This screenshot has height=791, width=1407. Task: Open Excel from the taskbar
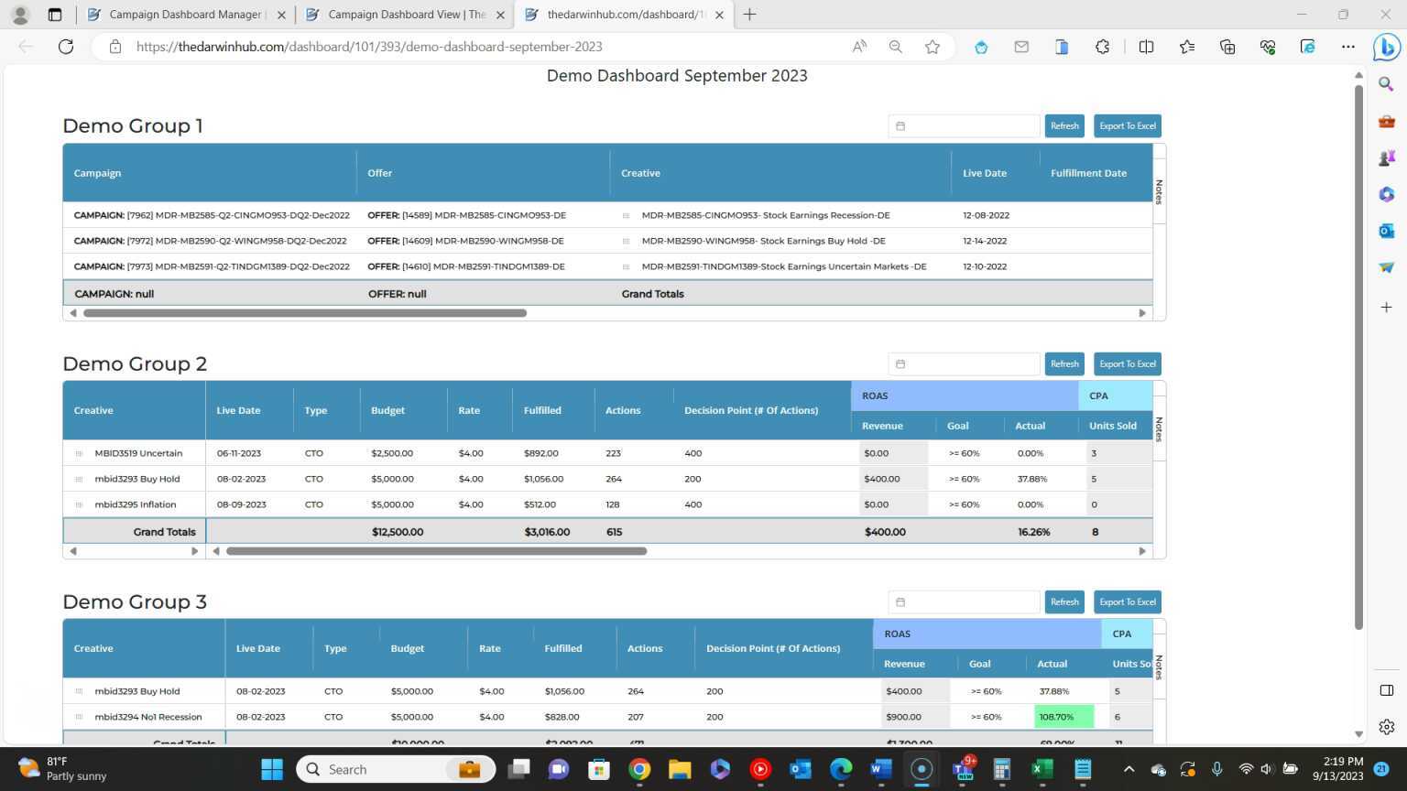pos(1042,769)
